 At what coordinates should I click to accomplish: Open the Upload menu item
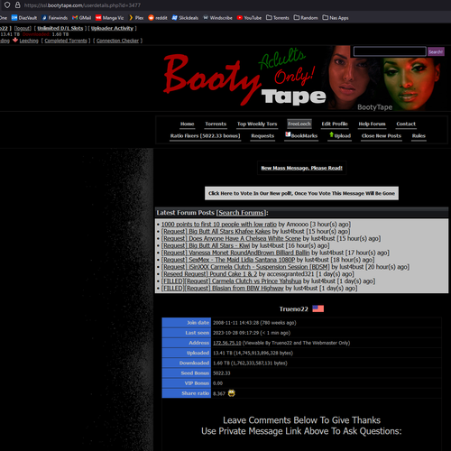coord(343,136)
